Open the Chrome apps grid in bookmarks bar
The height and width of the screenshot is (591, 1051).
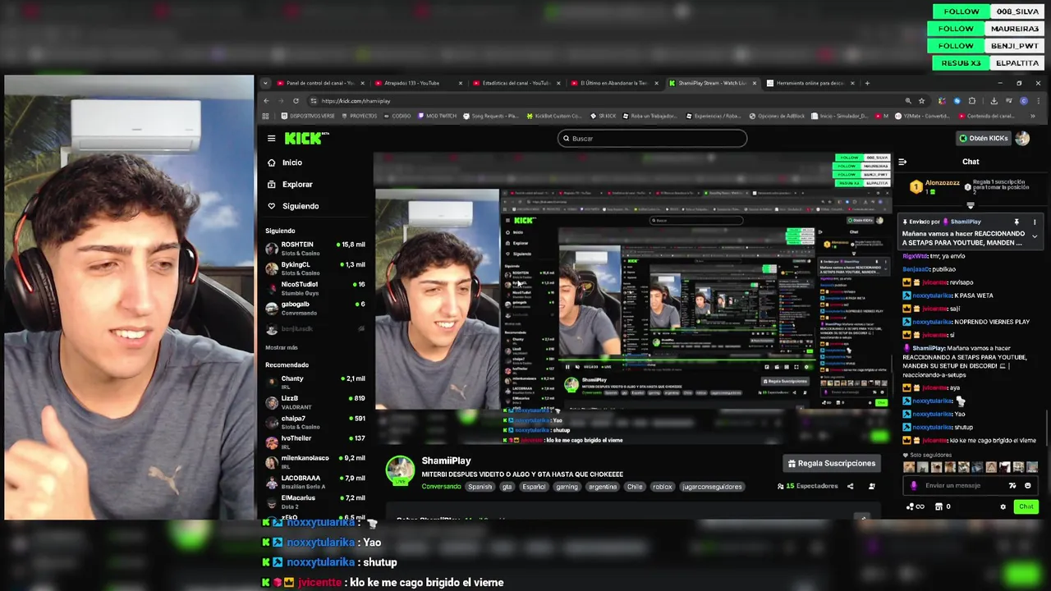265,116
